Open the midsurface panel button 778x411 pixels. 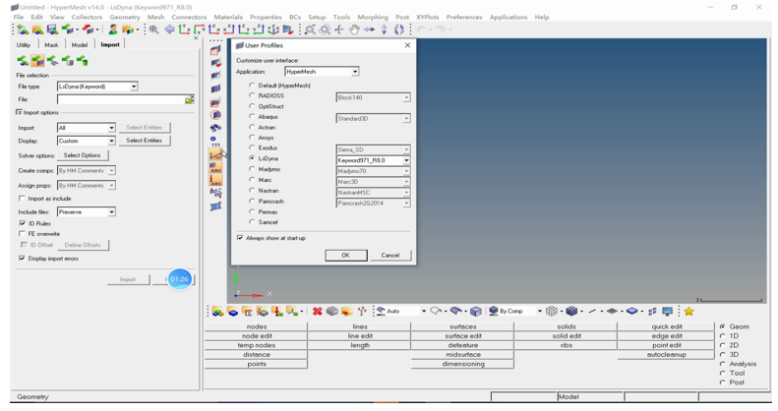coord(462,355)
